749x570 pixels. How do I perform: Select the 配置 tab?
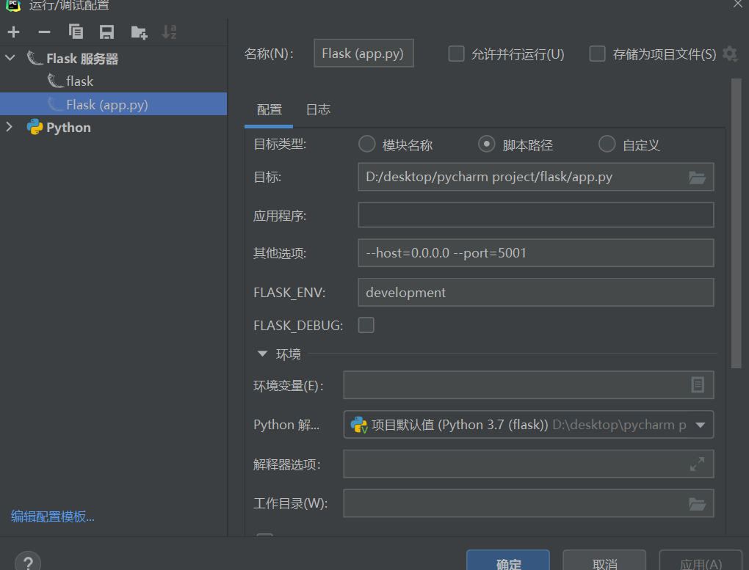(269, 109)
